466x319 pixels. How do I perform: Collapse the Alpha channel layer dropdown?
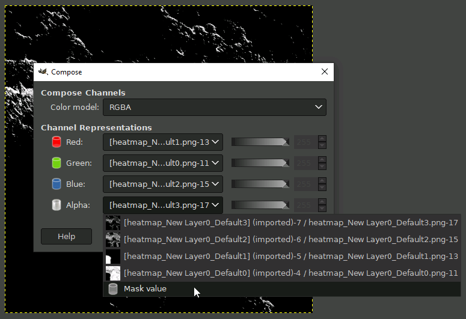point(163,205)
